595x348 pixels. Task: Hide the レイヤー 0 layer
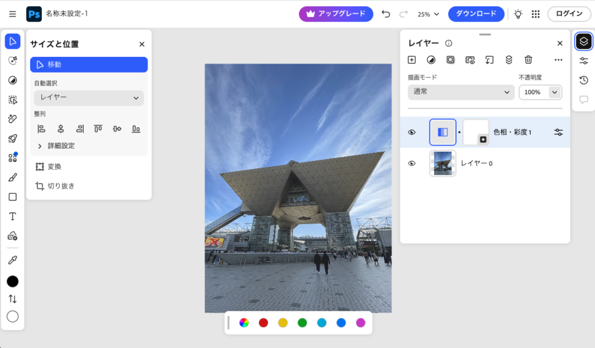412,163
